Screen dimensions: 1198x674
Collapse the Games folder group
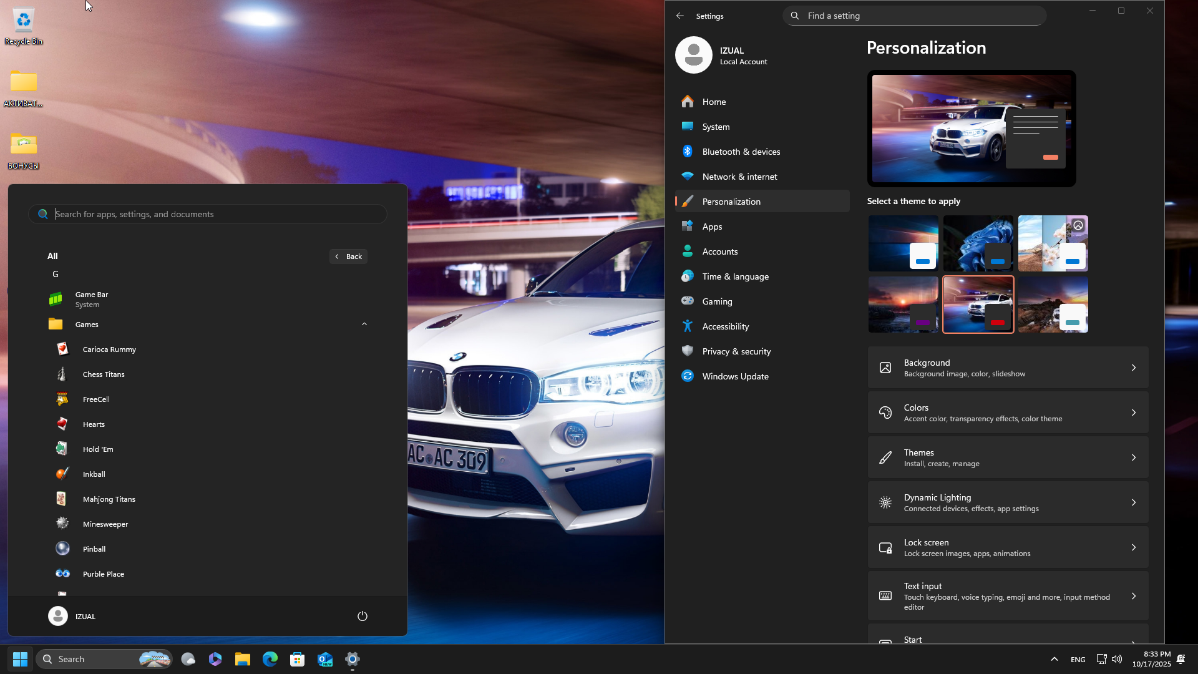(364, 324)
